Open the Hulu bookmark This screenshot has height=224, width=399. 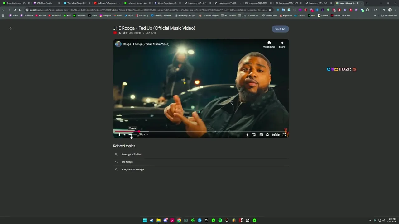[312, 16]
